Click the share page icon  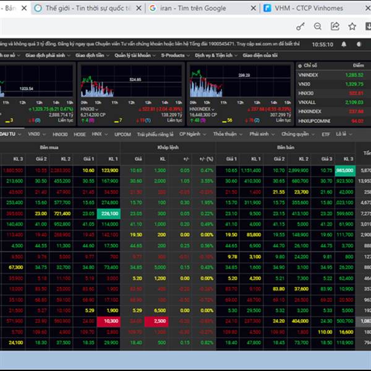pyautogui.click(x=335, y=26)
